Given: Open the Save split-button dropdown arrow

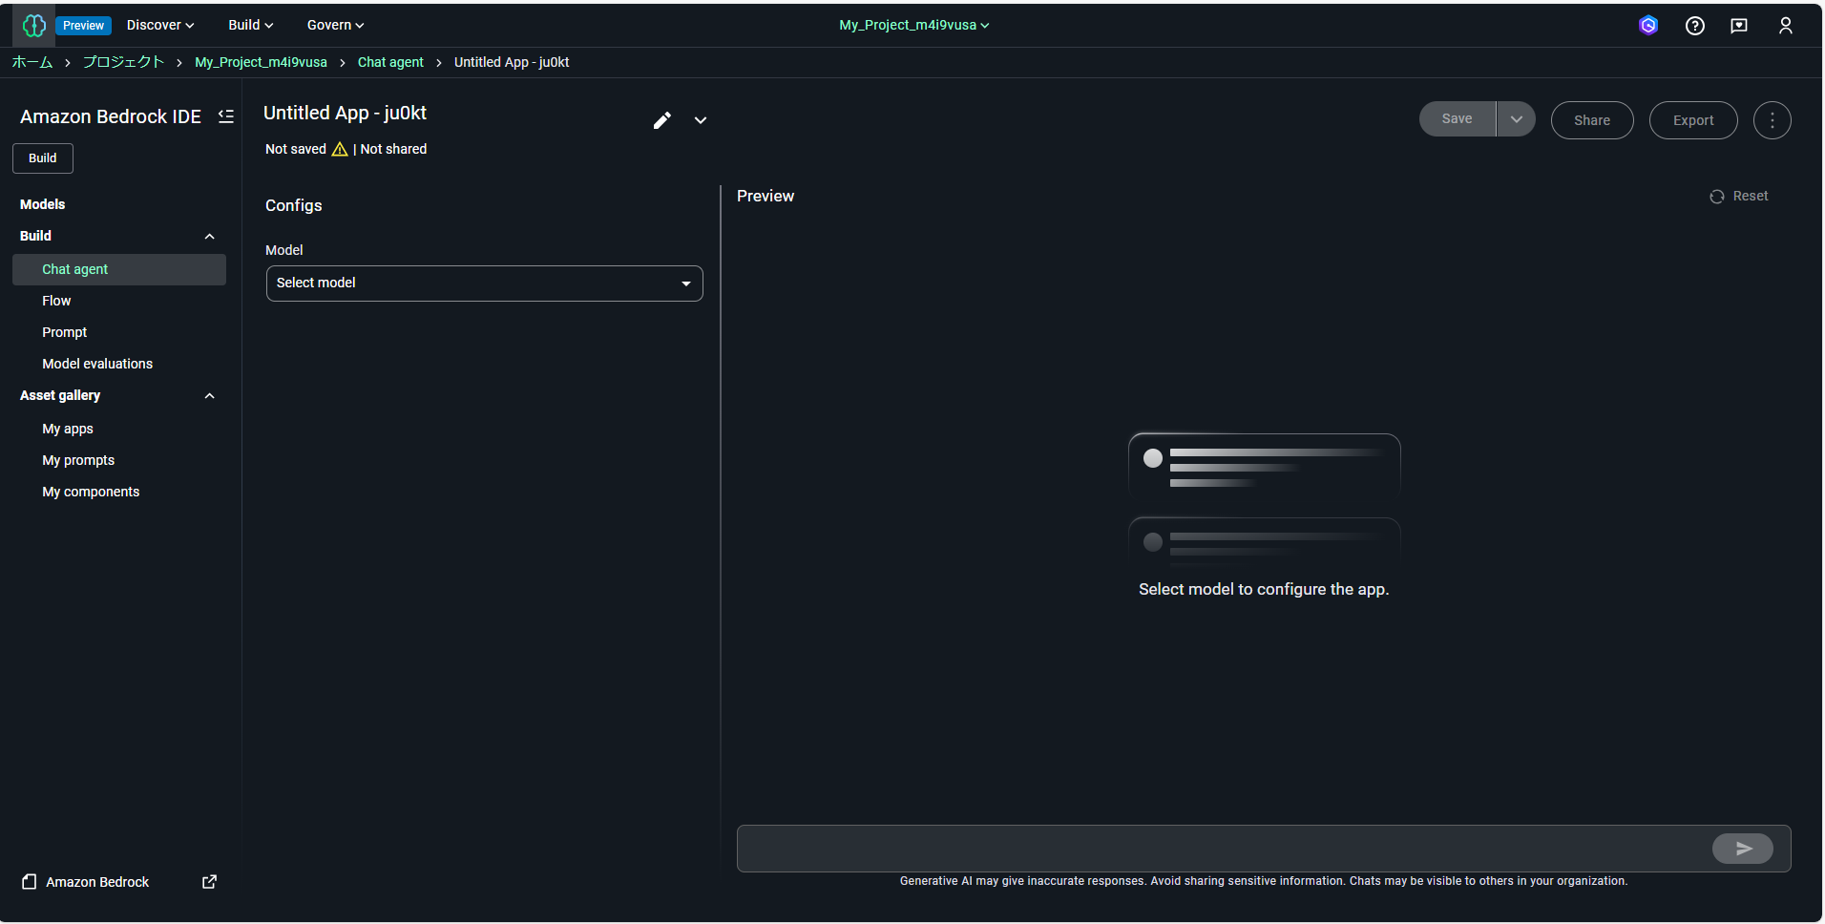Looking at the screenshot, I should point(1517,119).
